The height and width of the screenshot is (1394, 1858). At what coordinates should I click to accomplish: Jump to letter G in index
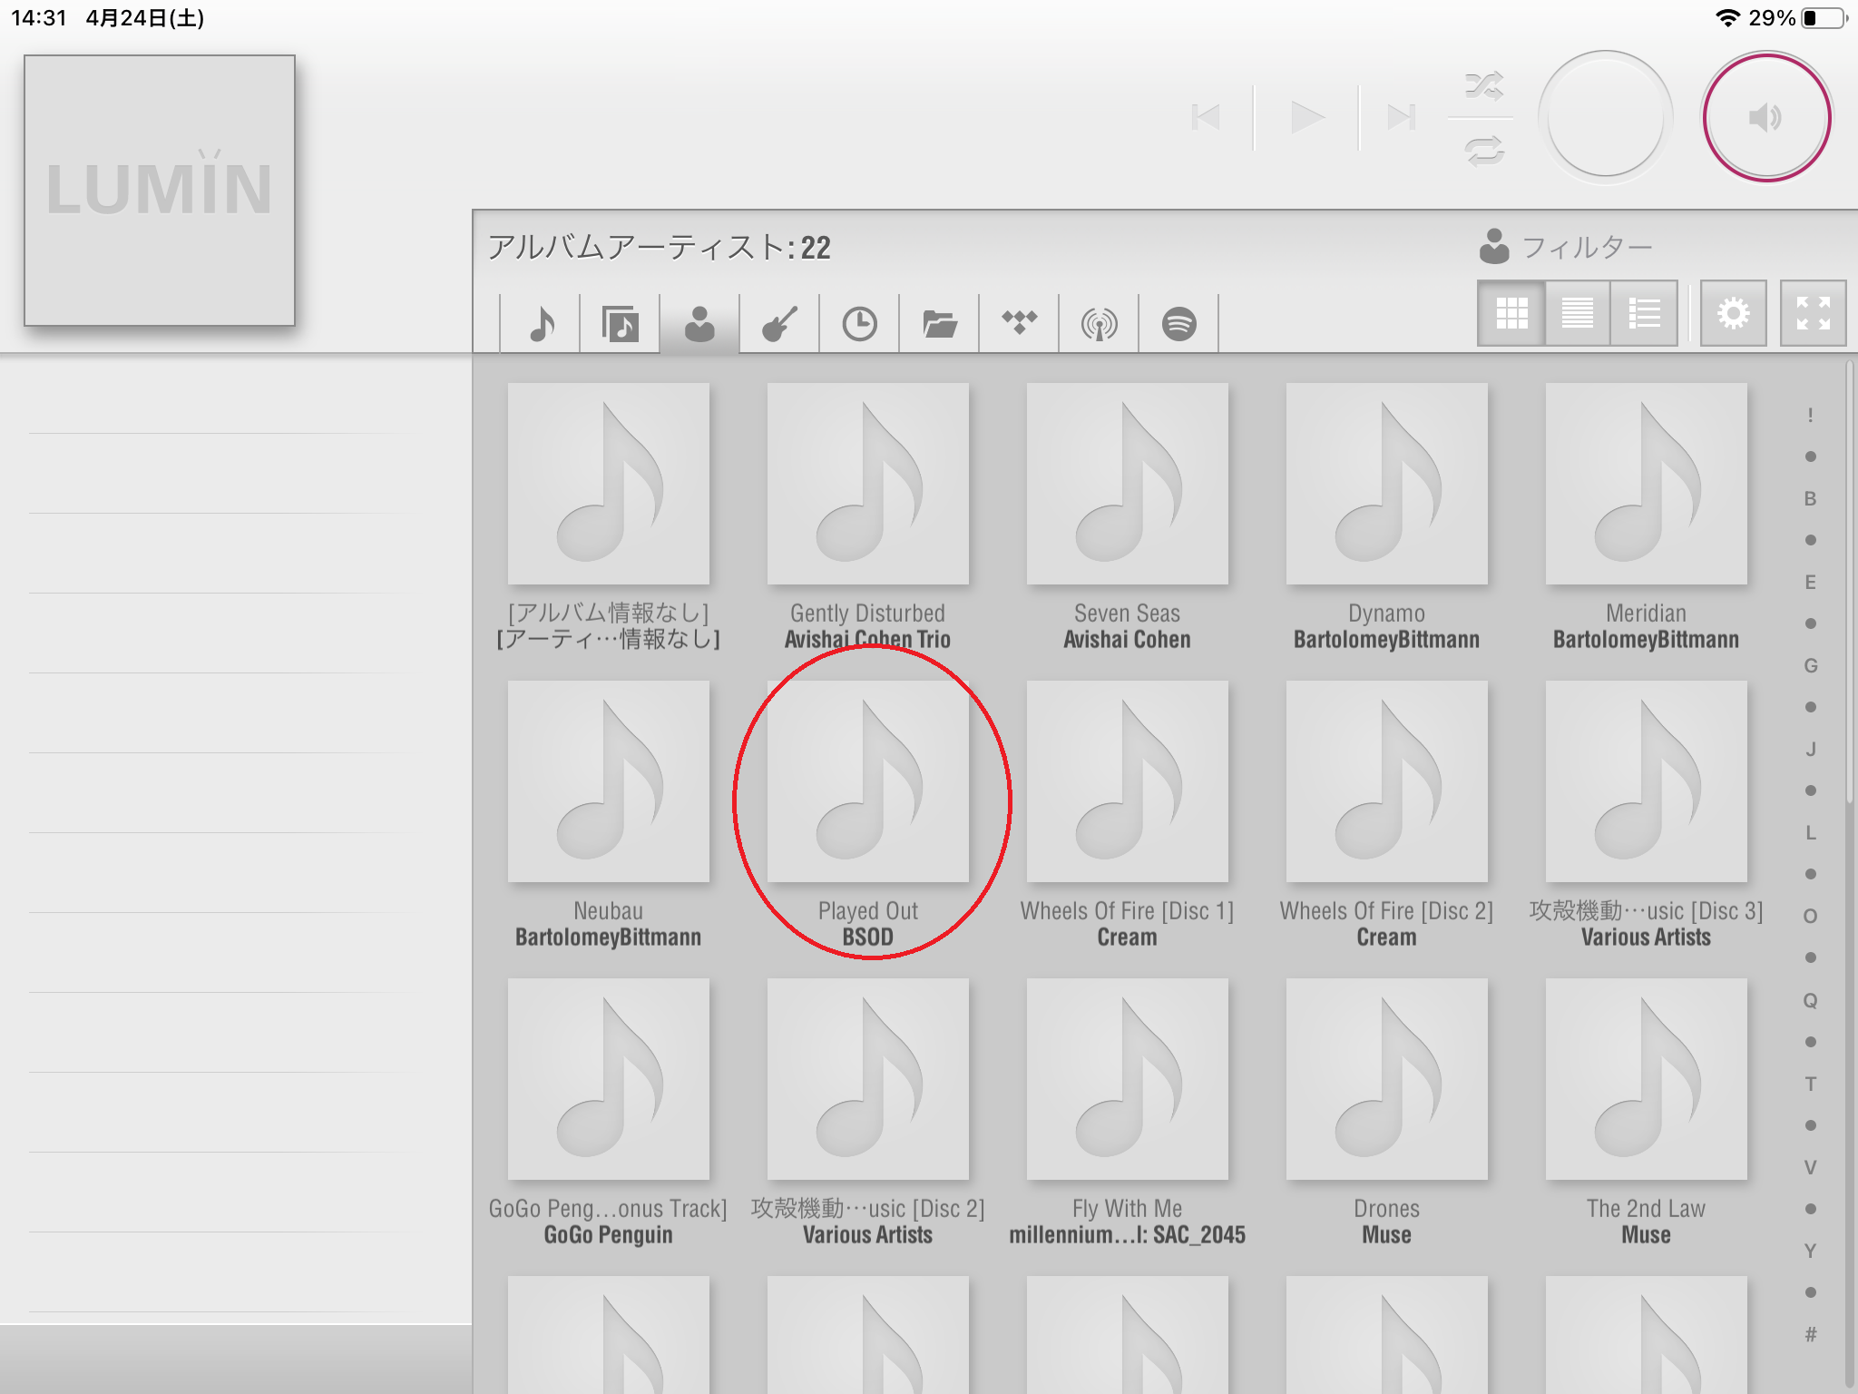(x=1810, y=665)
